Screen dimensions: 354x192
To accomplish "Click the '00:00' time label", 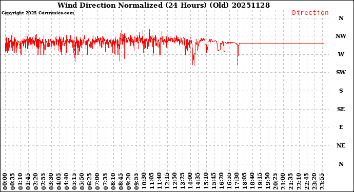I will [5, 182].
